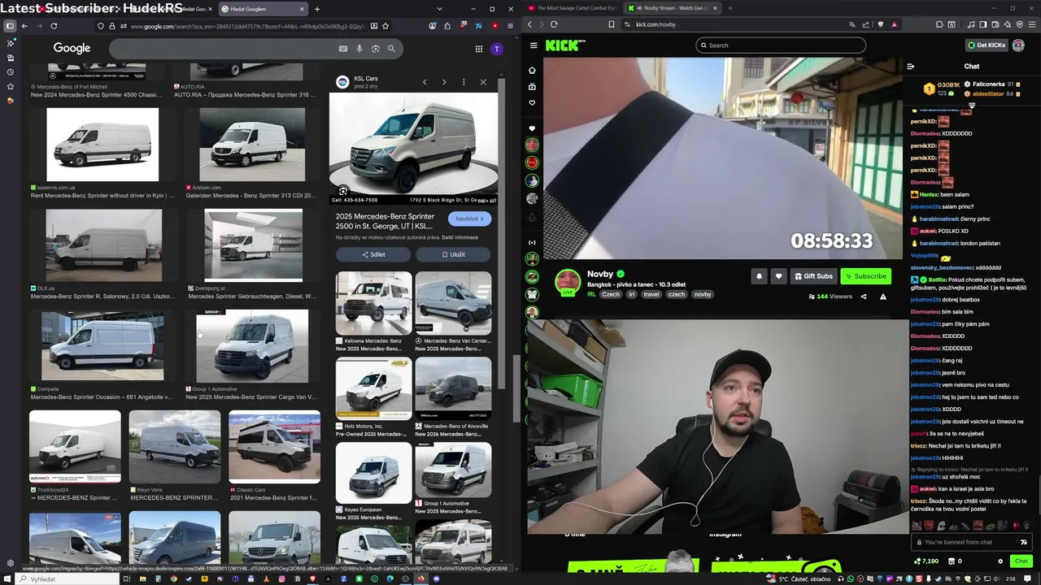Click the Get KICKs button
This screenshot has height=585, width=1041.
(x=987, y=45)
